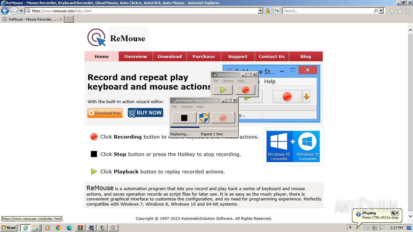Screen dimensions: 413x232
Task: Click the red Record button in GhostMouse window
Action: coord(246,90)
